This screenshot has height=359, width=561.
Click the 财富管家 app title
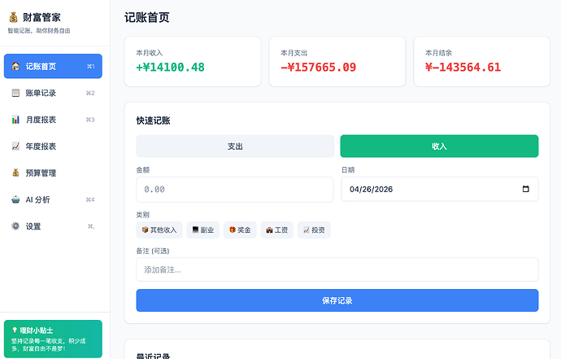point(41,17)
